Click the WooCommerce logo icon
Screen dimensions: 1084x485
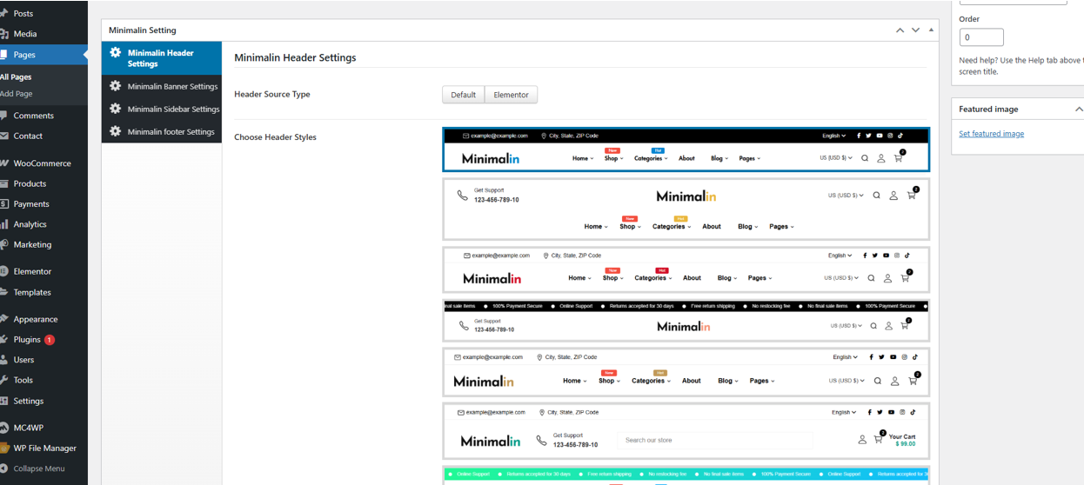pos(3,163)
